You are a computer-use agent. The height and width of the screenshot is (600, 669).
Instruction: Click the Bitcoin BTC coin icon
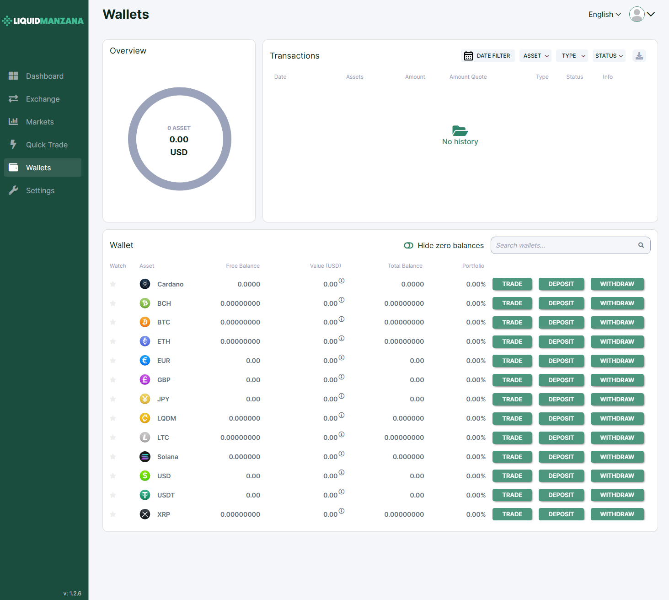pyautogui.click(x=145, y=322)
